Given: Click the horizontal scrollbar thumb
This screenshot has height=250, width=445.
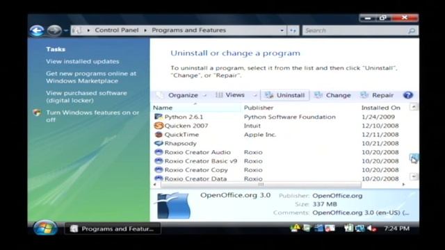Looking at the screenshot, I should point(261,185).
